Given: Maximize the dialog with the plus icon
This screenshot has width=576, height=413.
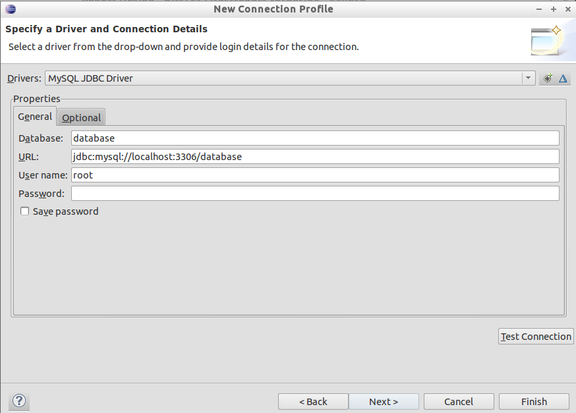Looking at the screenshot, I should [x=553, y=9].
